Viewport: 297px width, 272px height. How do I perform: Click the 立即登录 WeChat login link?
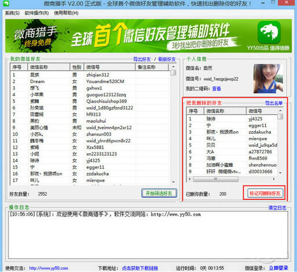click(x=278, y=268)
